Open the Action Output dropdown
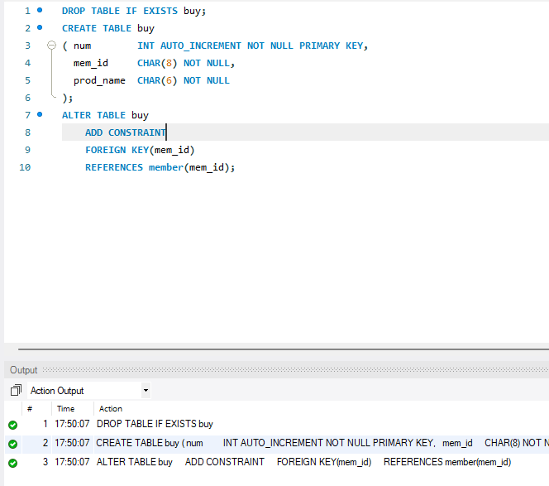Screen dimensions: 549x486 coord(146,390)
